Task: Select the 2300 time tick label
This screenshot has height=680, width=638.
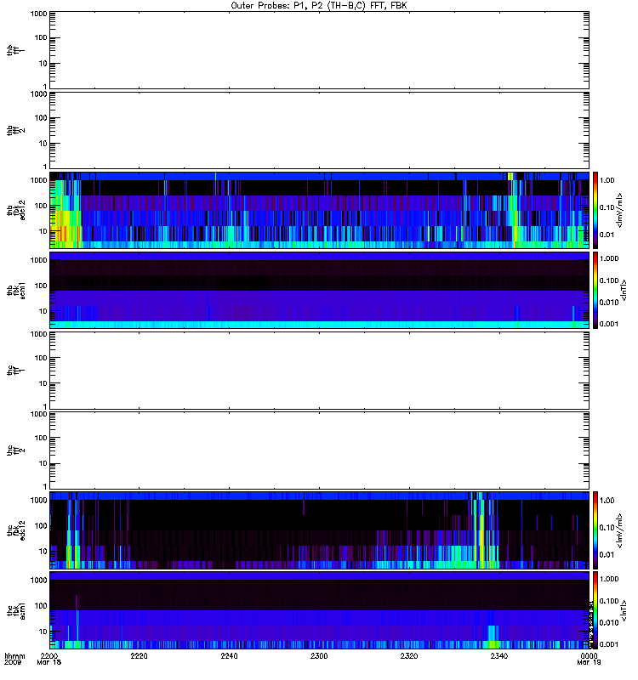Action: (x=319, y=655)
